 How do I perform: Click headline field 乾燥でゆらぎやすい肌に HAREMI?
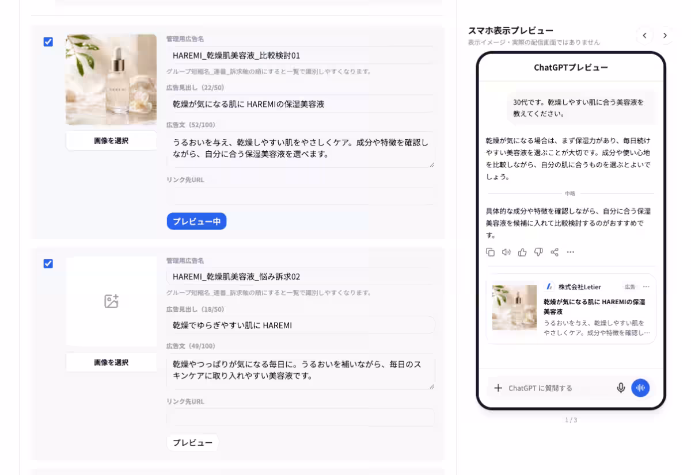301,325
